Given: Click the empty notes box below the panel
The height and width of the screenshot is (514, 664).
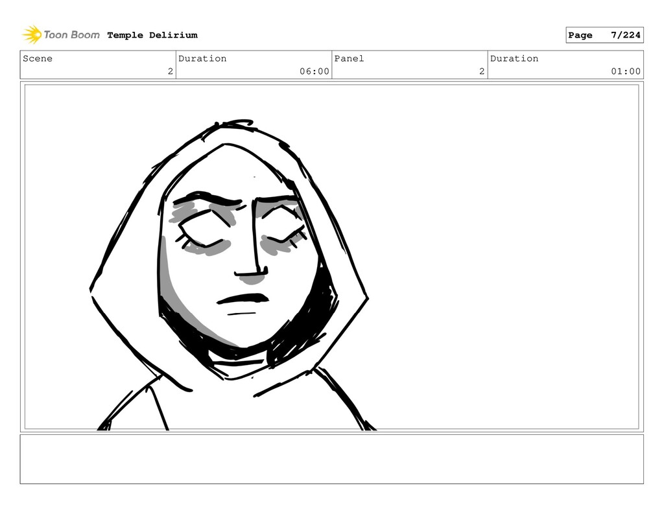Looking at the screenshot, I should point(331,459).
